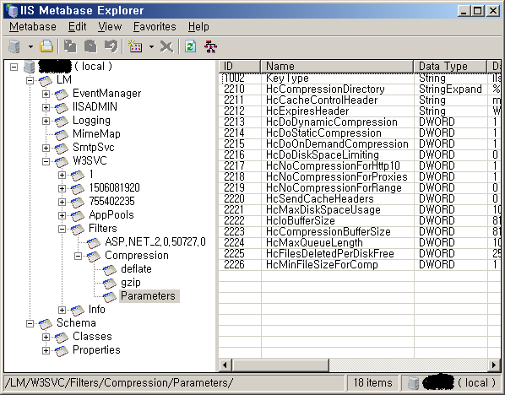Click the Print toolbar icon
505x395 pixels.
[46, 46]
